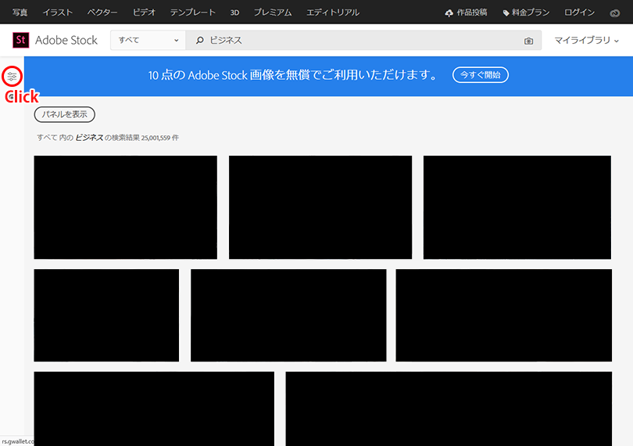Click the Adobe Stock St logo

[20, 40]
